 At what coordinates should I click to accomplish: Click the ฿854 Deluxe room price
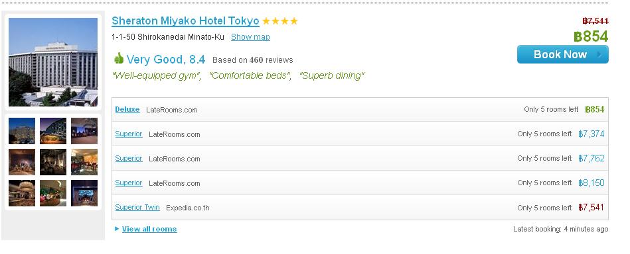coord(595,109)
